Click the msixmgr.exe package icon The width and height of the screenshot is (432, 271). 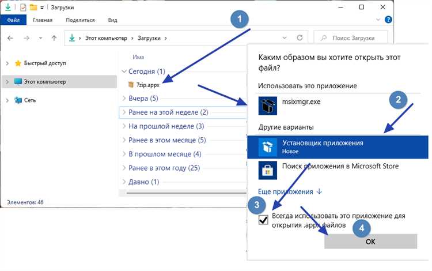click(267, 106)
